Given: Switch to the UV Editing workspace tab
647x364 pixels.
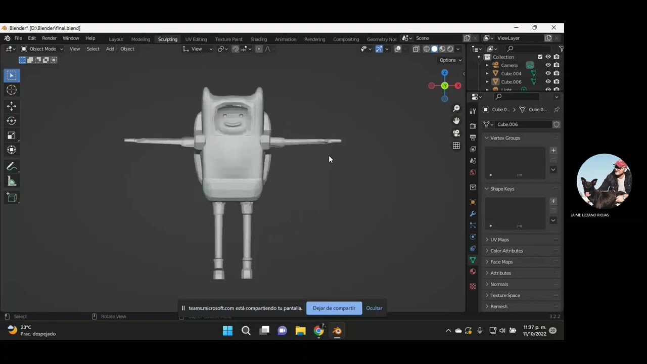Looking at the screenshot, I should [196, 39].
